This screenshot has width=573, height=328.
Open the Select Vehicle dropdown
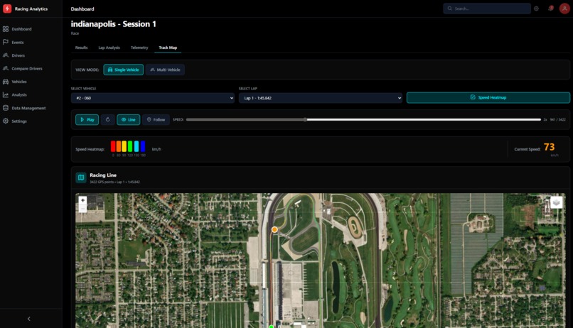153,98
